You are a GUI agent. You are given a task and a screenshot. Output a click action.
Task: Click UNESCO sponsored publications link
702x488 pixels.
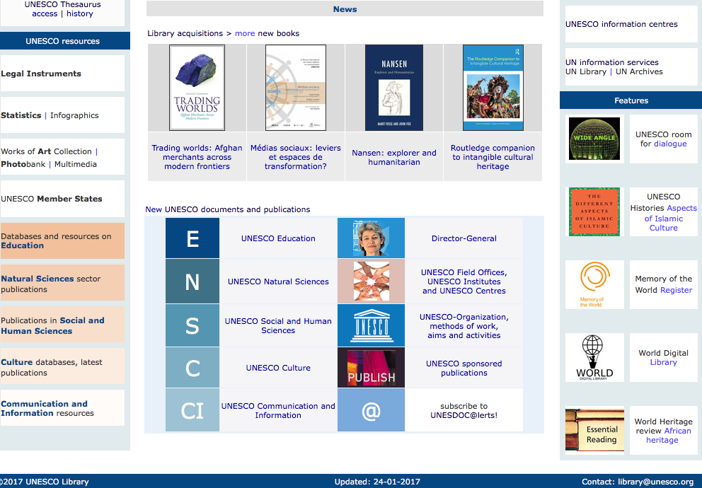click(x=464, y=368)
